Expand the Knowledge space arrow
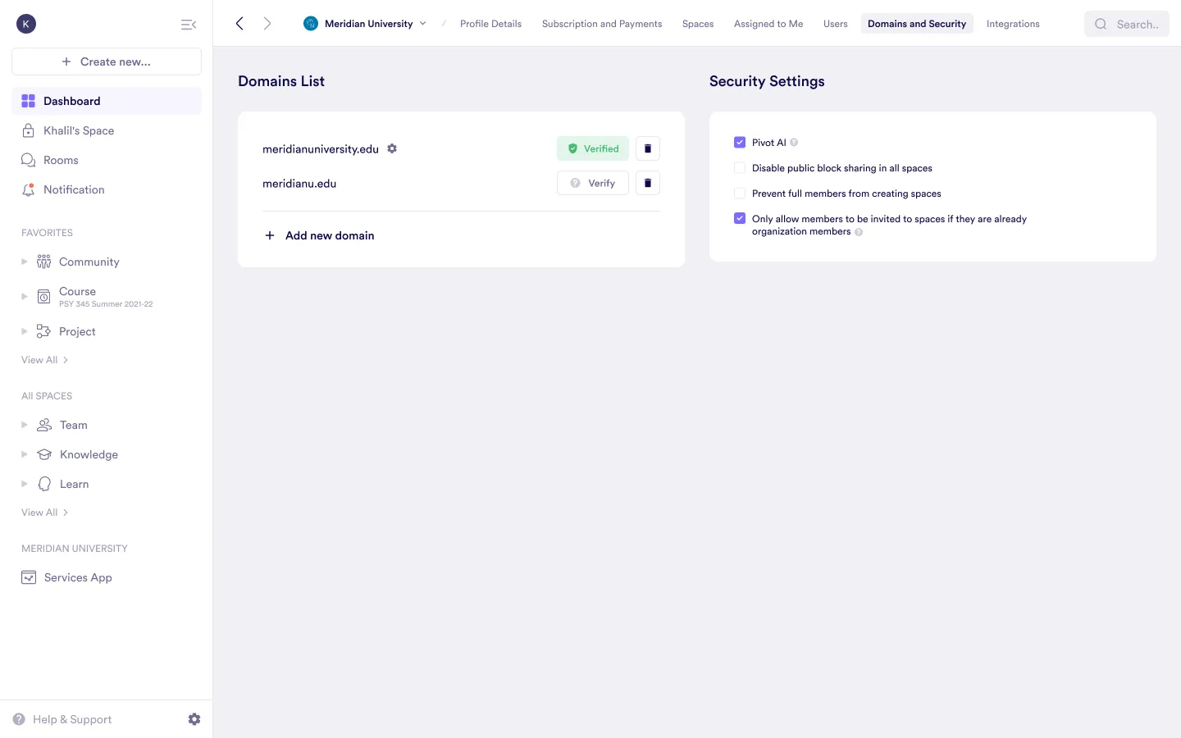1181x738 pixels. coord(25,454)
